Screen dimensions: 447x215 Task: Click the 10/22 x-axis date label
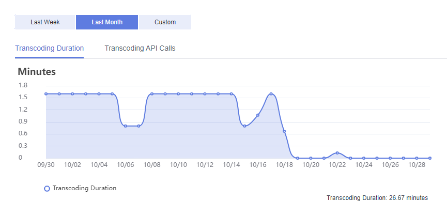[337, 164]
